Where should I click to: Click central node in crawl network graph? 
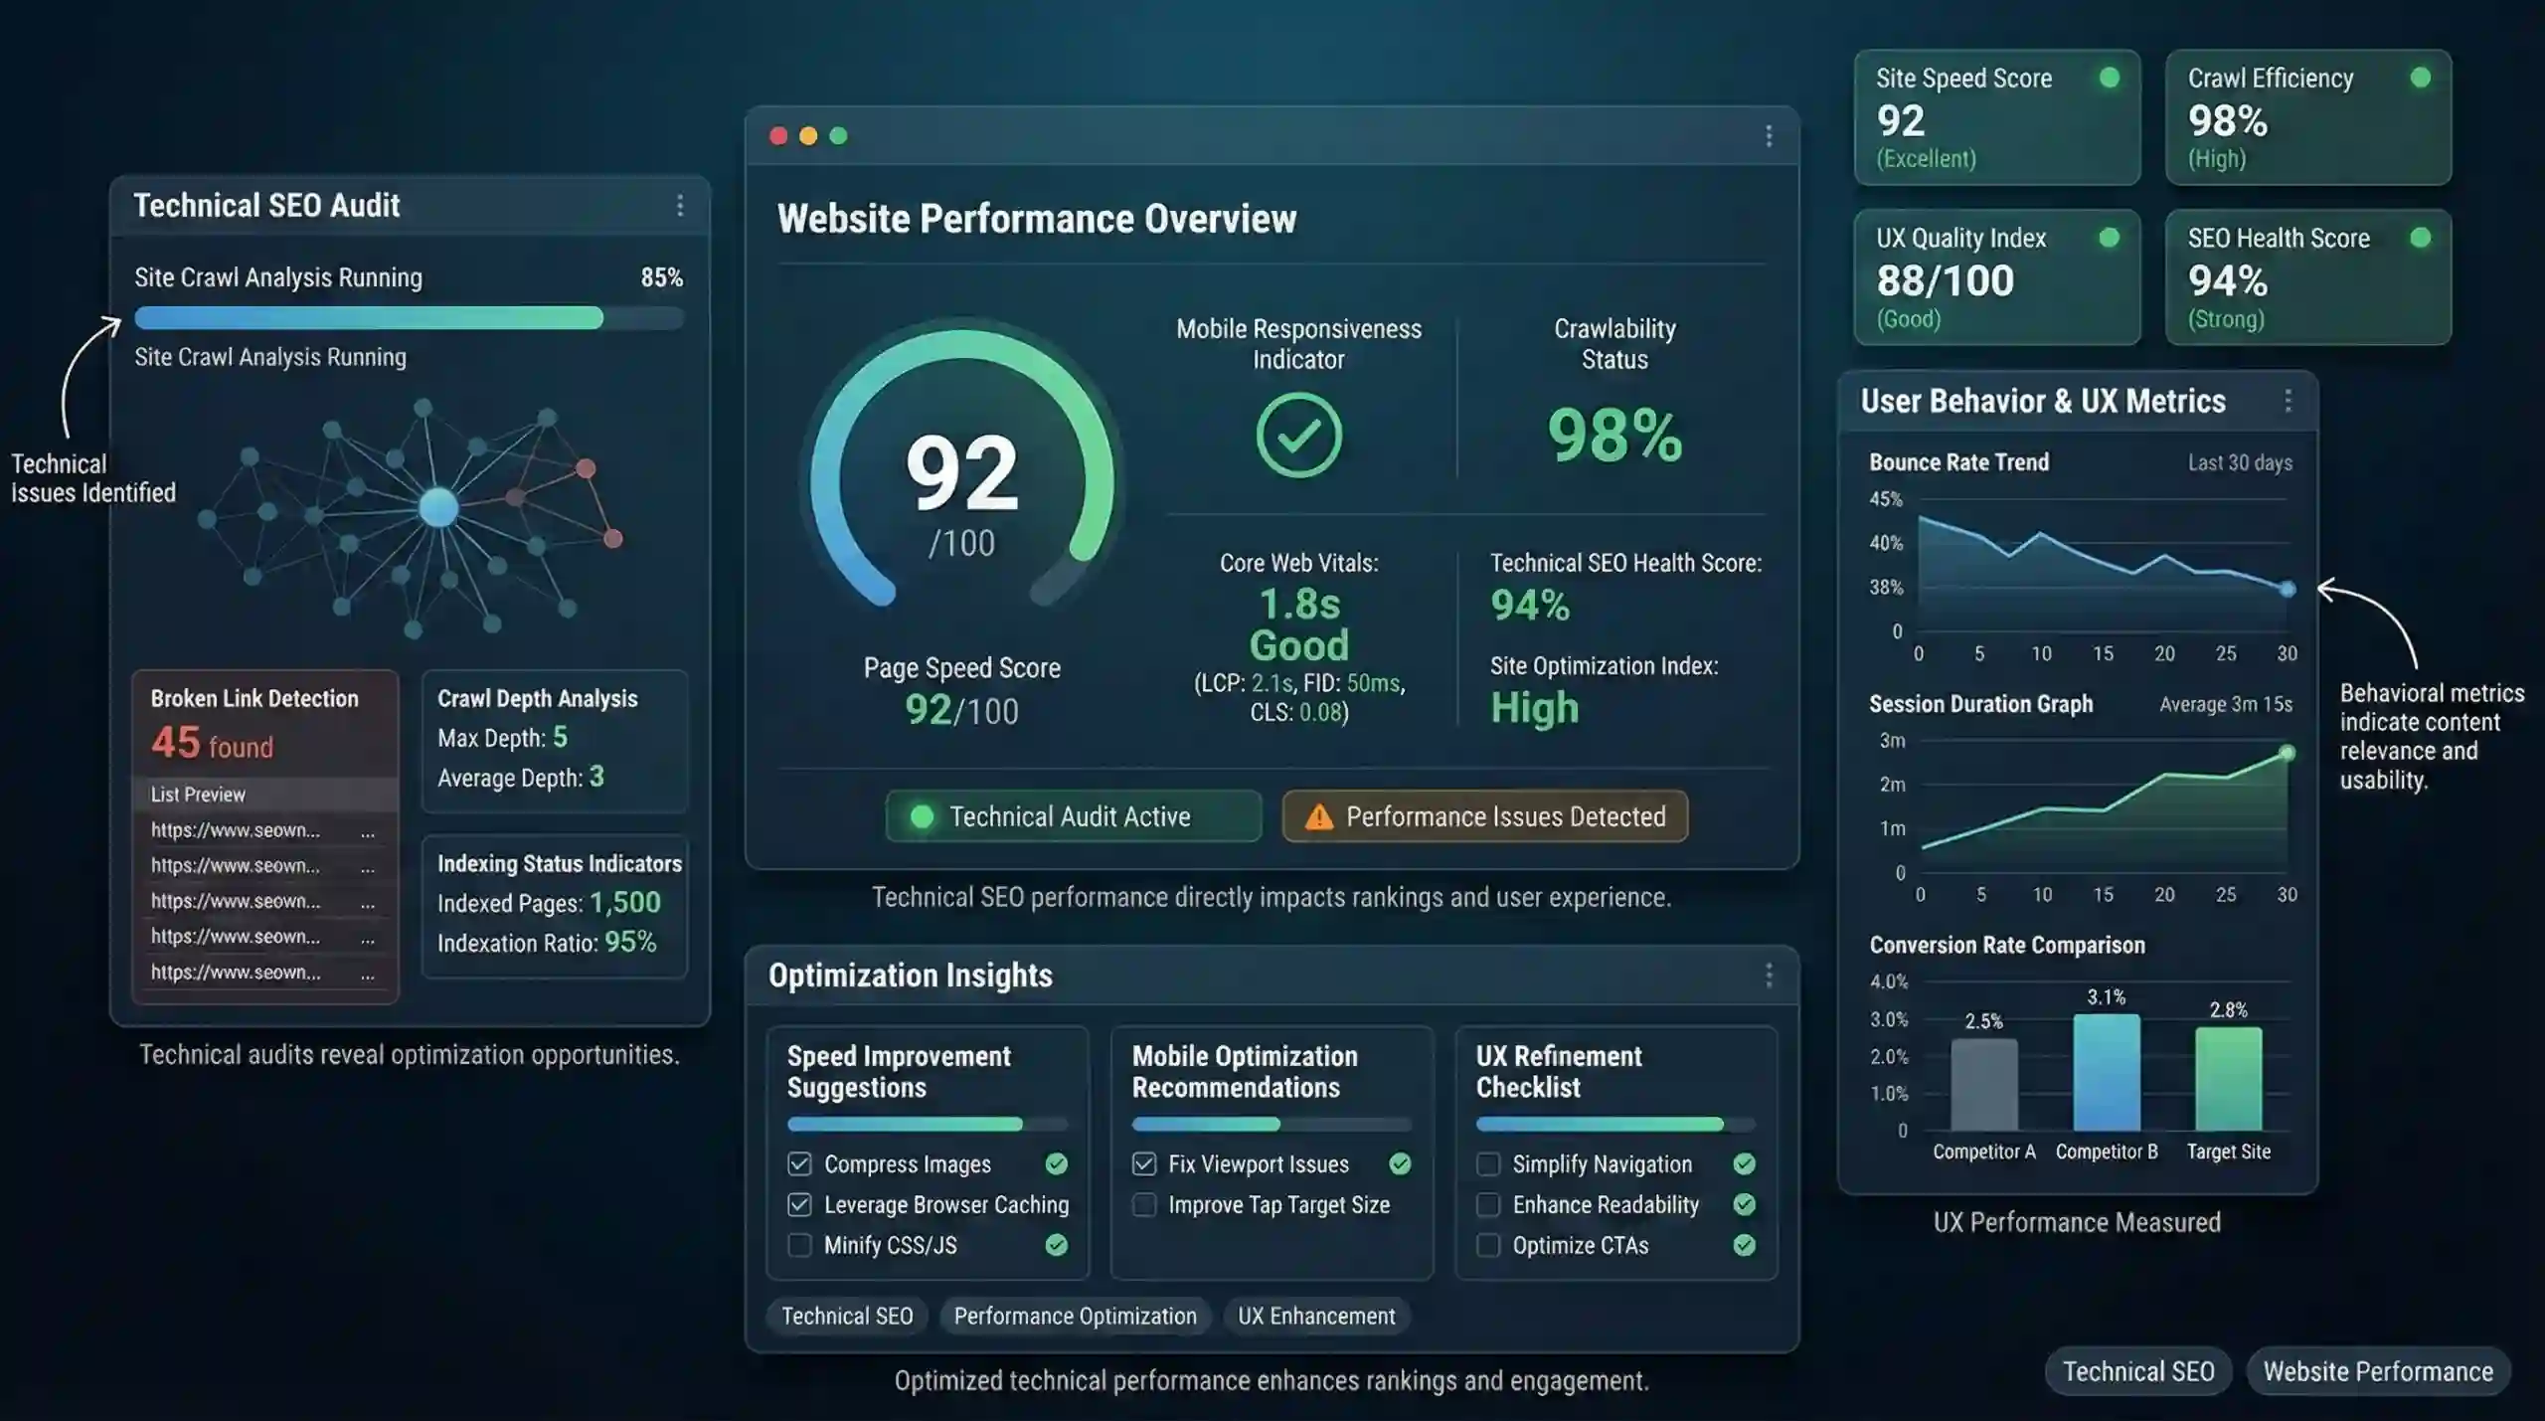click(x=438, y=507)
